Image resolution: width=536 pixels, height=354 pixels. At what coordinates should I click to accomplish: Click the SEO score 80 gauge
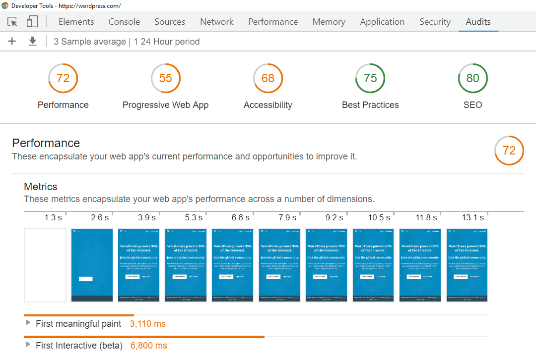coord(472,78)
